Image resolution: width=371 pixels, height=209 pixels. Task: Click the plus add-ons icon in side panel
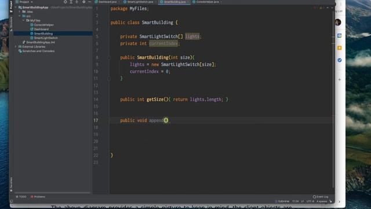tap(340, 80)
